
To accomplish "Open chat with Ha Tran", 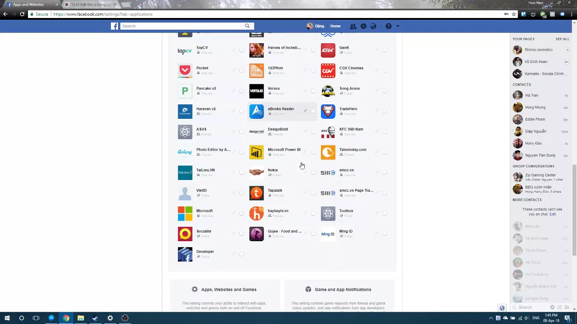I will pos(541,95).
